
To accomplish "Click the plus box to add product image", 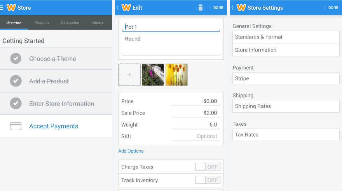I will pos(129,75).
